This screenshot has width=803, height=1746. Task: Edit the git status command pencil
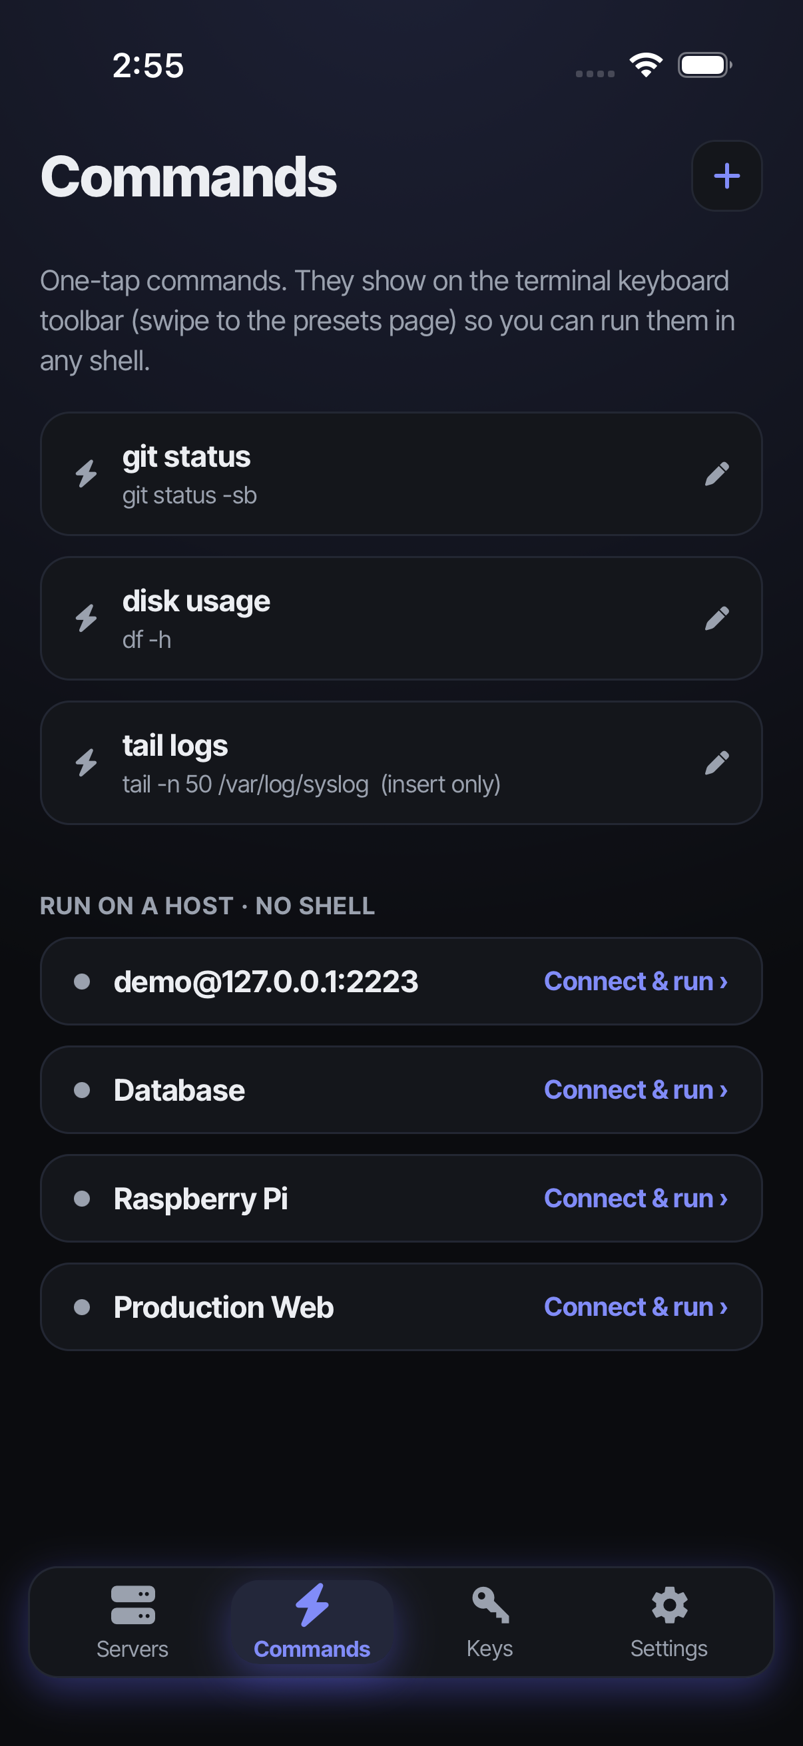tap(716, 473)
